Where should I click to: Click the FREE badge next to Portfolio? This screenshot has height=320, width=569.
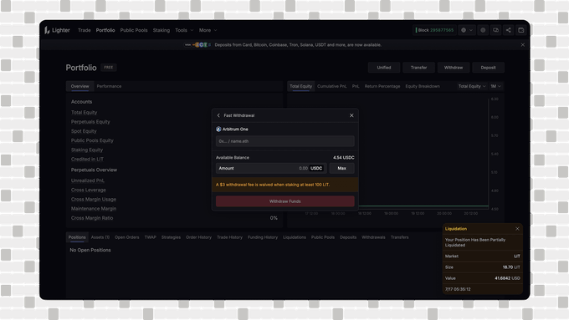tap(109, 68)
